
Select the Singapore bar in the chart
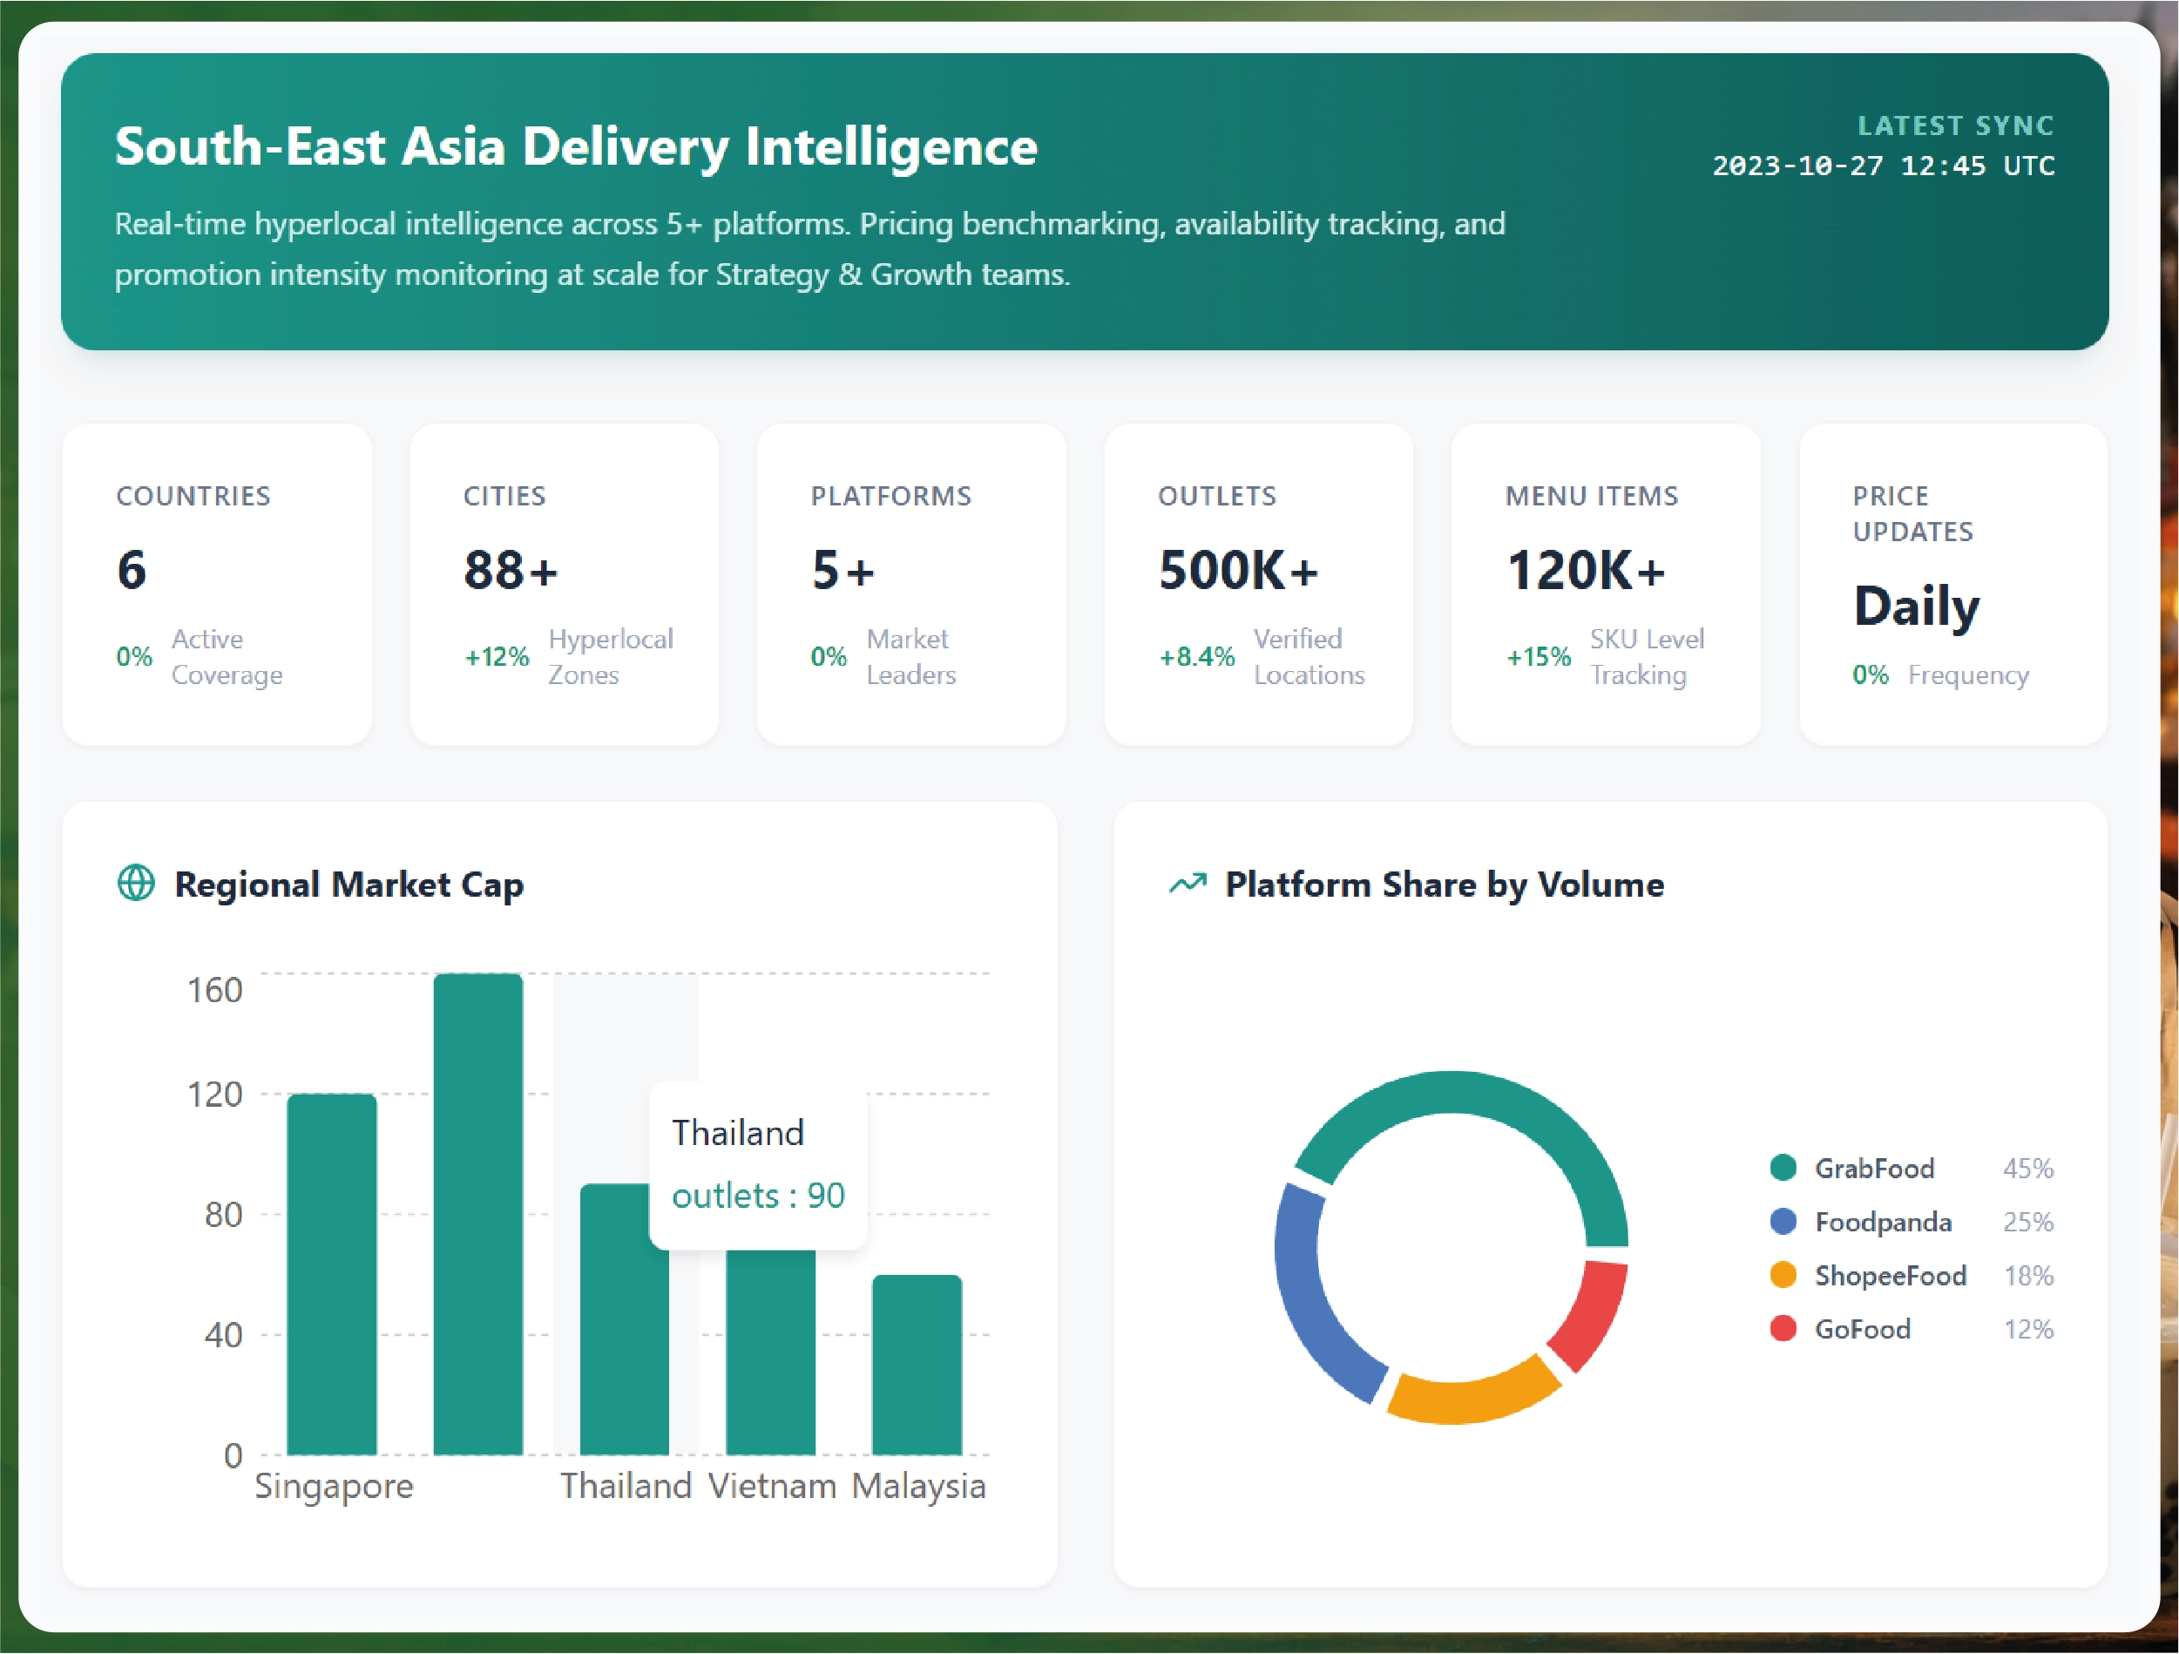pyautogui.click(x=331, y=1274)
